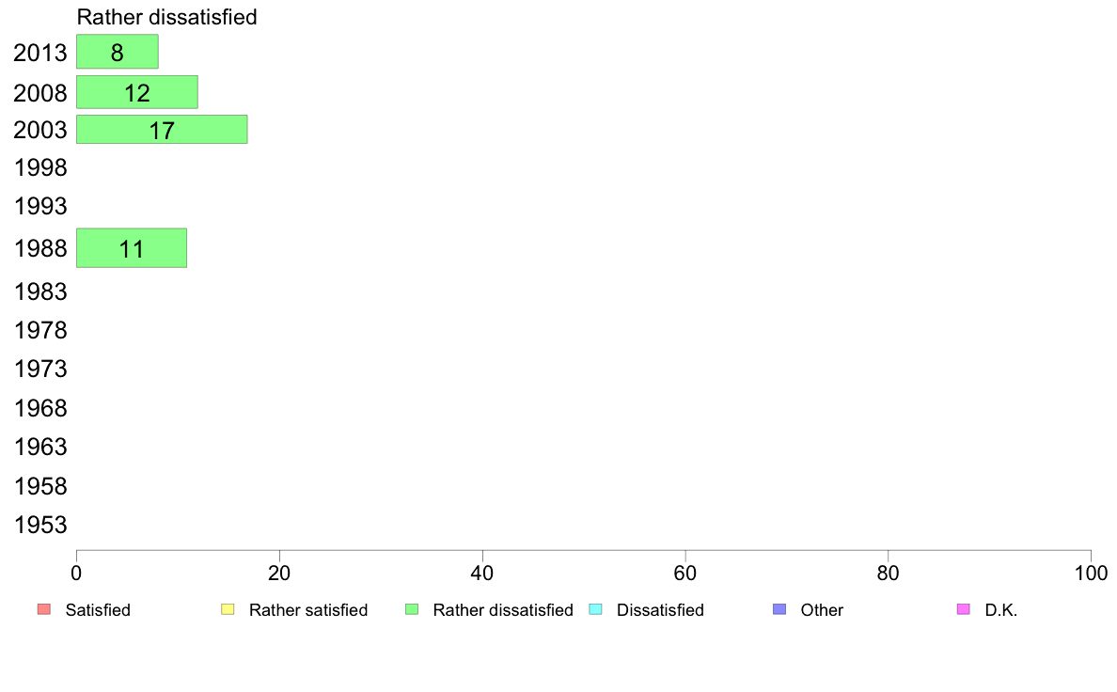Click the 1998 year axis label

click(x=40, y=168)
